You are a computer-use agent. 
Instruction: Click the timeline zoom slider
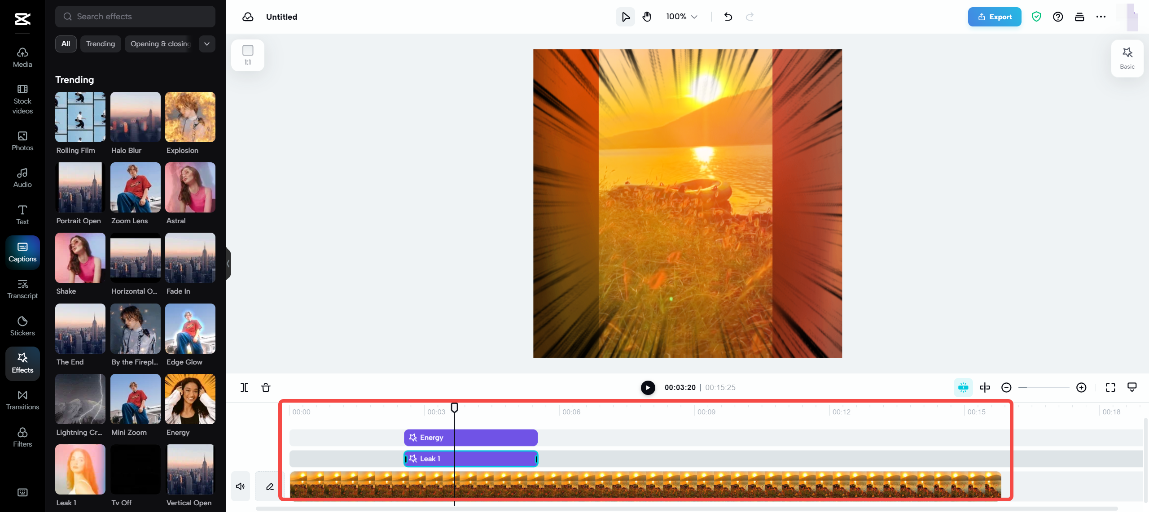coord(1044,387)
